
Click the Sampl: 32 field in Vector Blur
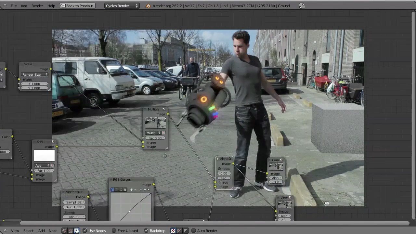click(74, 202)
